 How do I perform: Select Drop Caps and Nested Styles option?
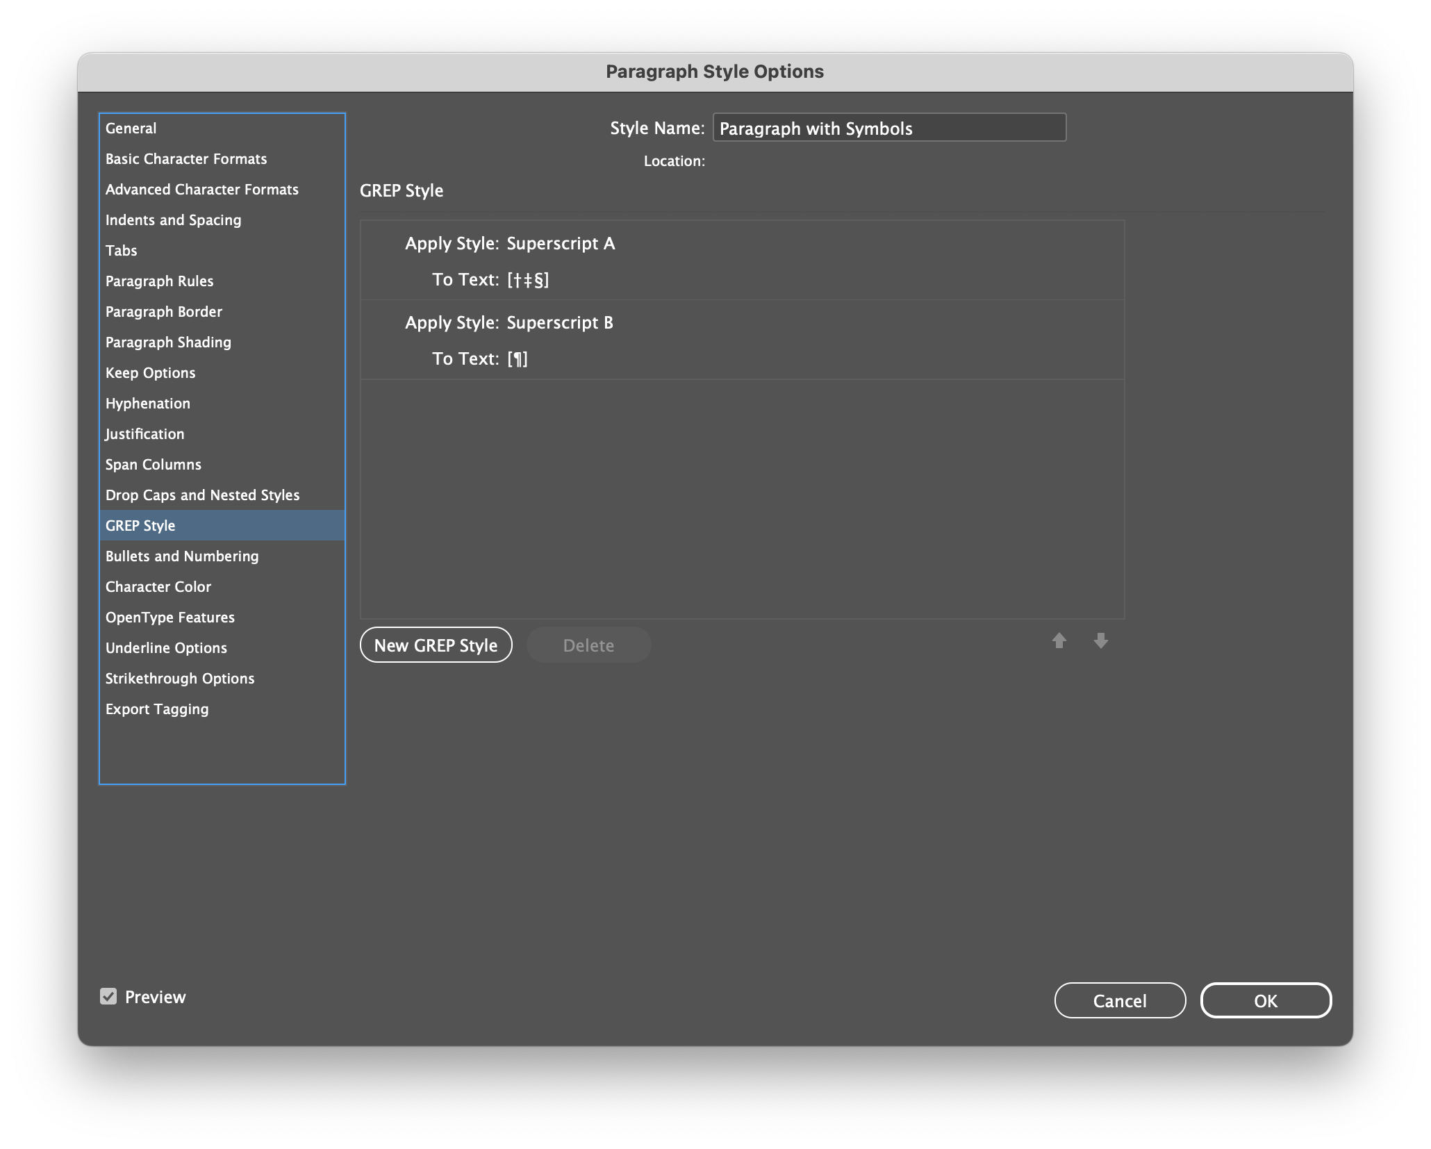[201, 494]
